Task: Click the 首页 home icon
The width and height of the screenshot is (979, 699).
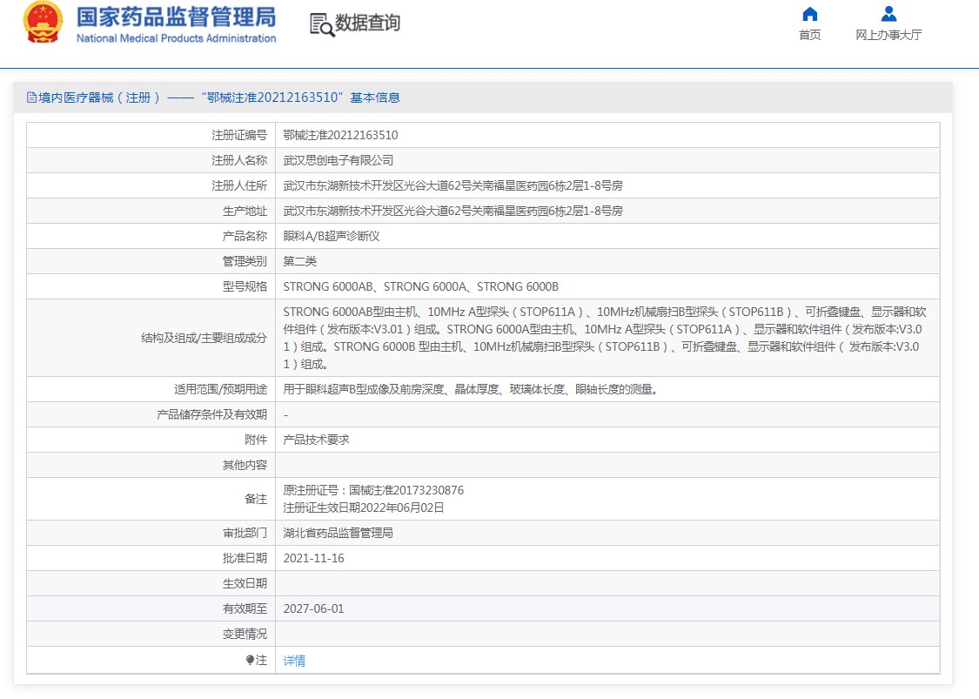Action: click(x=810, y=14)
